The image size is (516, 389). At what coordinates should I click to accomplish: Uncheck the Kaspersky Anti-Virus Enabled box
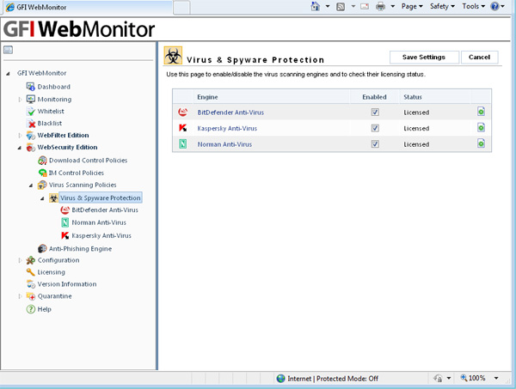pos(375,128)
